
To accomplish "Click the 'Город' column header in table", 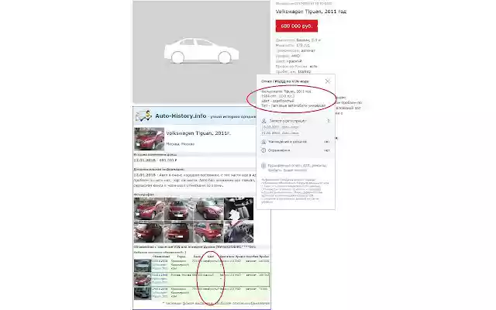I will pyautogui.click(x=181, y=257).
